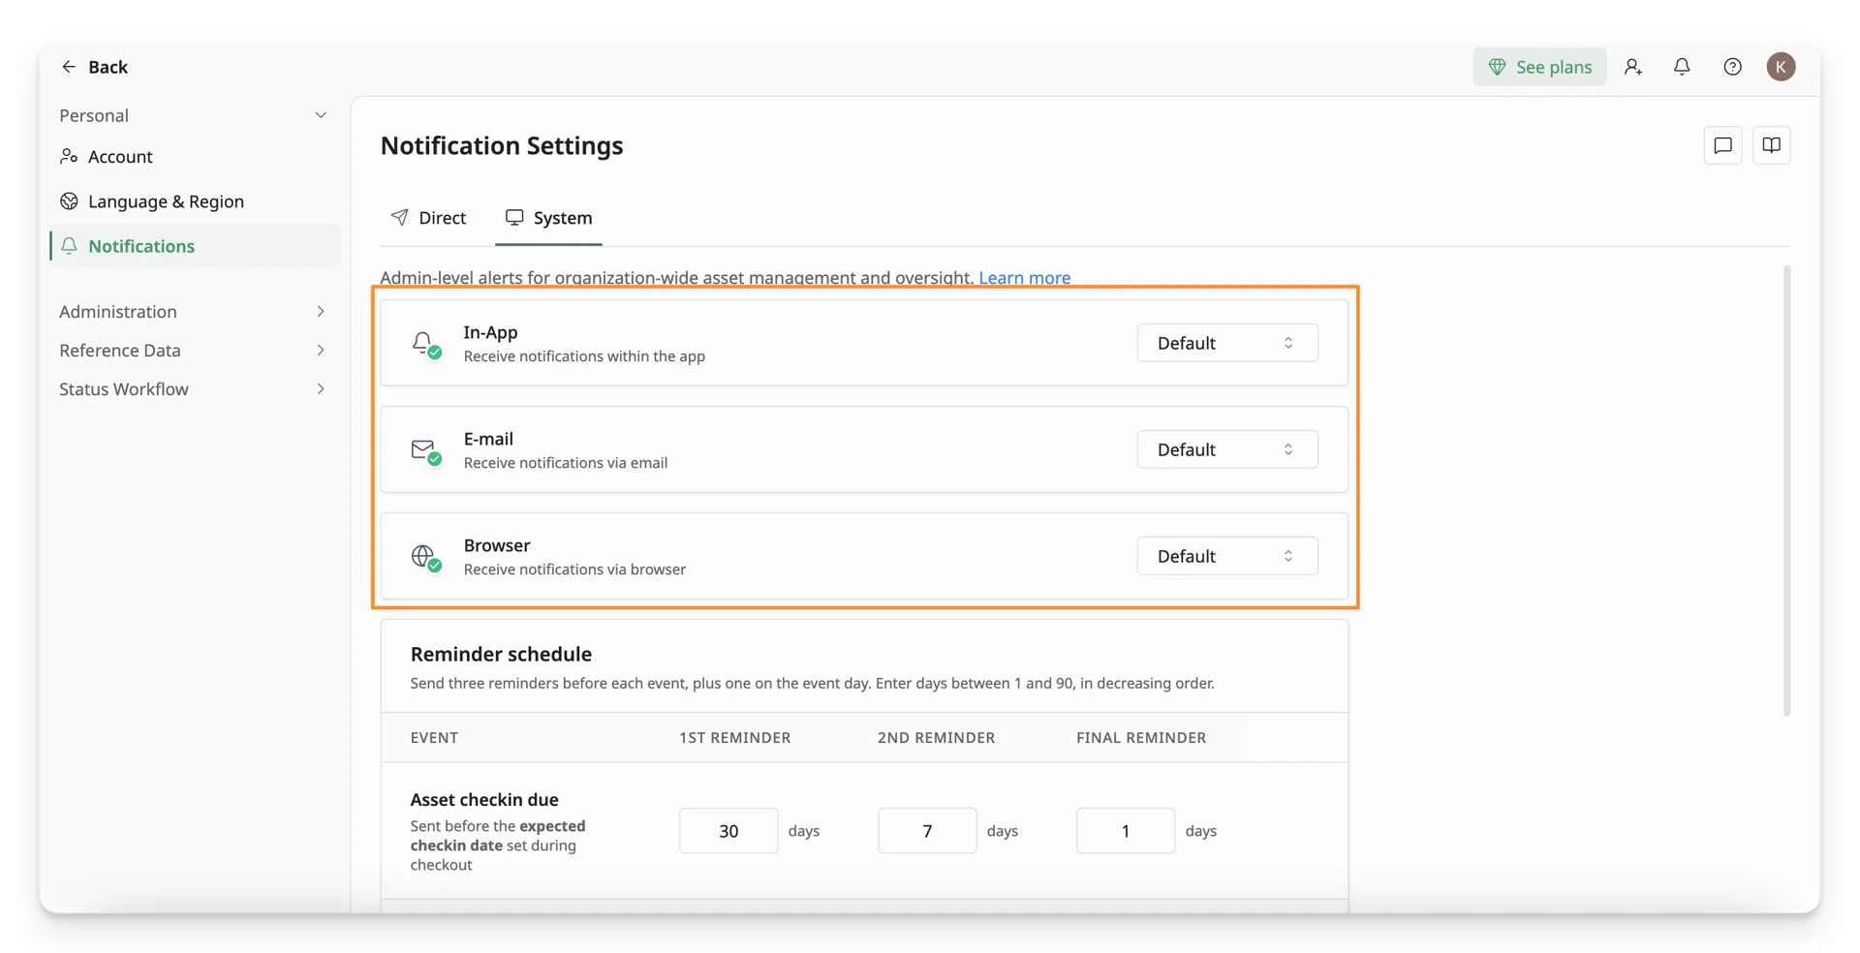The image size is (1860, 953).
Task: Edit the 2nd reminder days field
Action: [x=927, y=831]
